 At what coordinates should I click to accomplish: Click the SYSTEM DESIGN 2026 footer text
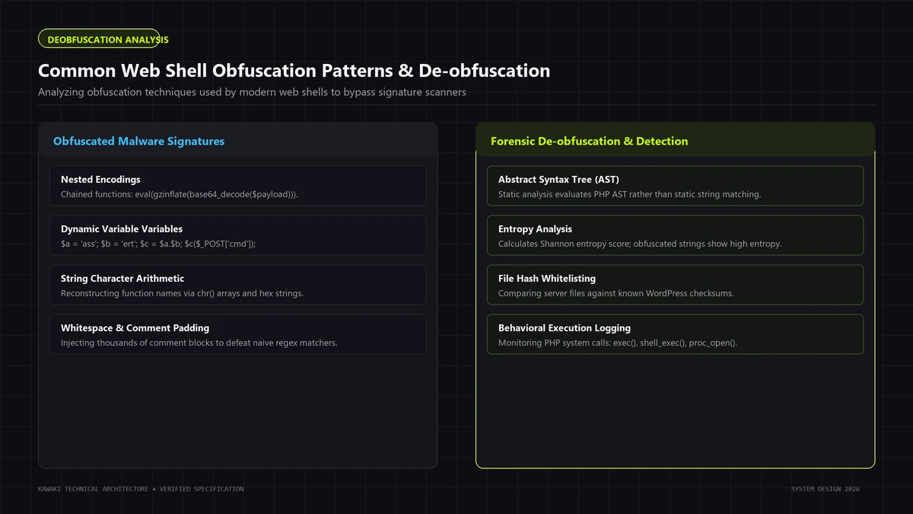[826, 489]
